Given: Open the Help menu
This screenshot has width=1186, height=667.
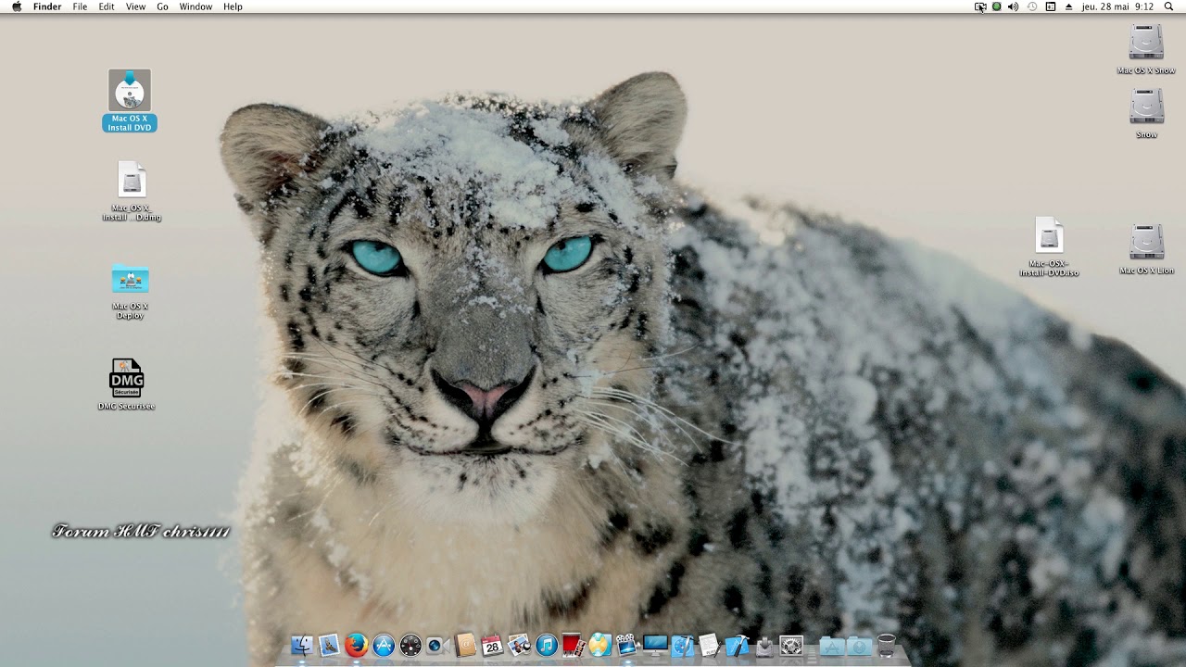Looking at the screenshot, I should point(233,6).
